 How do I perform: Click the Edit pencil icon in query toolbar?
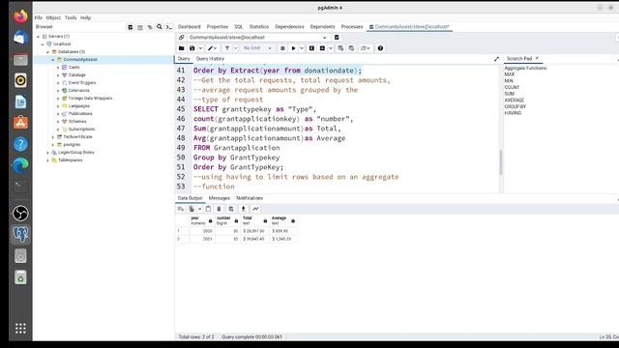coord(211,48)
